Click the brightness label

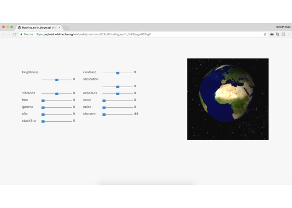click(x=30, y=72)
